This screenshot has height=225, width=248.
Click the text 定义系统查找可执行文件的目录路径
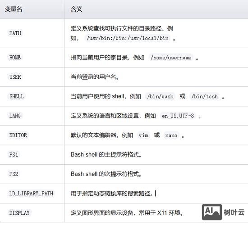point(116,29)
